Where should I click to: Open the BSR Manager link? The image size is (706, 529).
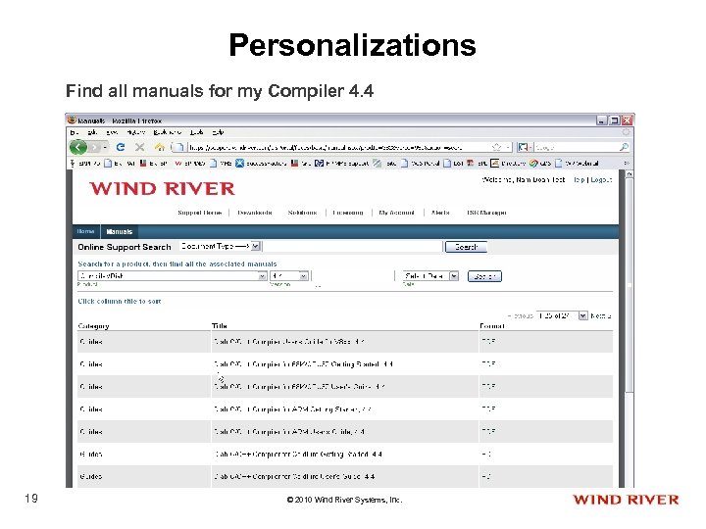pyautogui.click(x=486, y=213)
